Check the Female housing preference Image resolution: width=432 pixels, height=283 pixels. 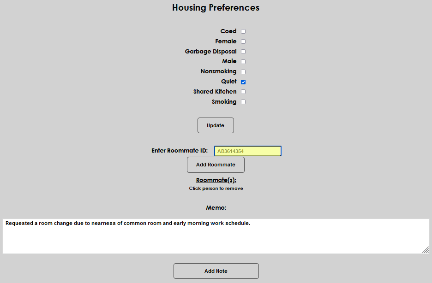pyautogui.click(x=243, y=41)
